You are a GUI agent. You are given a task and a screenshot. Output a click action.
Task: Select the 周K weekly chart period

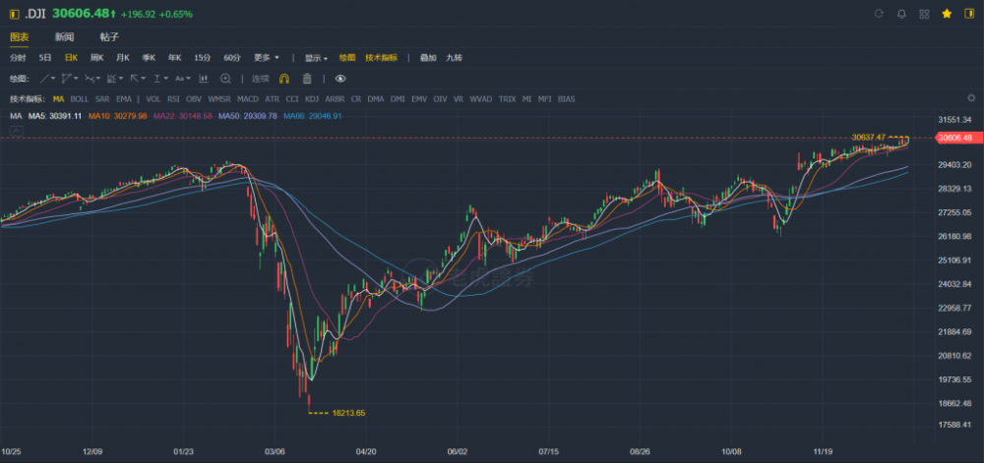coord(96,57)
